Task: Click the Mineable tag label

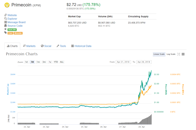Action: click(18, 33)
